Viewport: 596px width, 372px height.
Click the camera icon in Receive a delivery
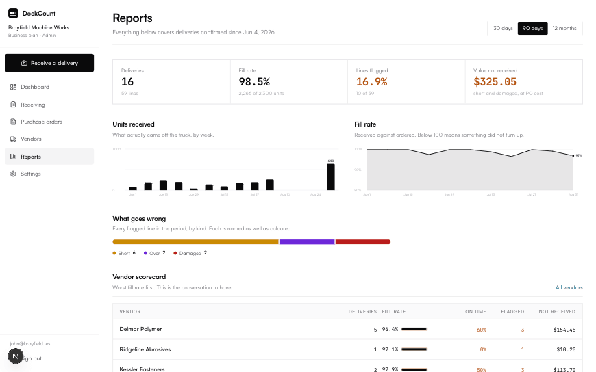24,63
